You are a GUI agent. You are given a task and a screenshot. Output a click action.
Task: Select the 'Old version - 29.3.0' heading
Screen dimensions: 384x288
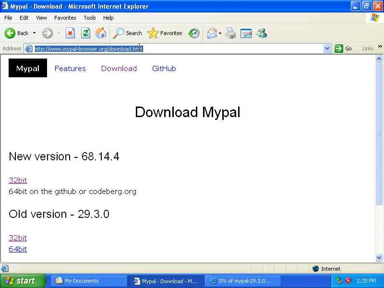click(59, 214)
